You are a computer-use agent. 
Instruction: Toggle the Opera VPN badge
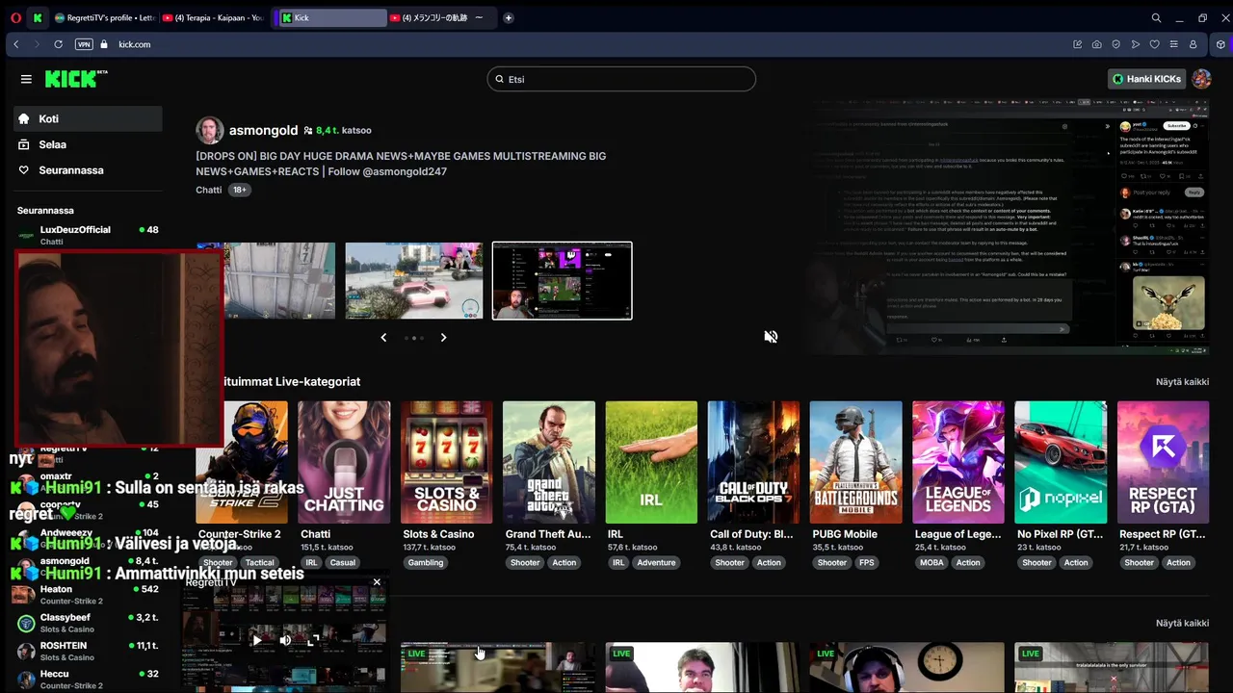84,44
